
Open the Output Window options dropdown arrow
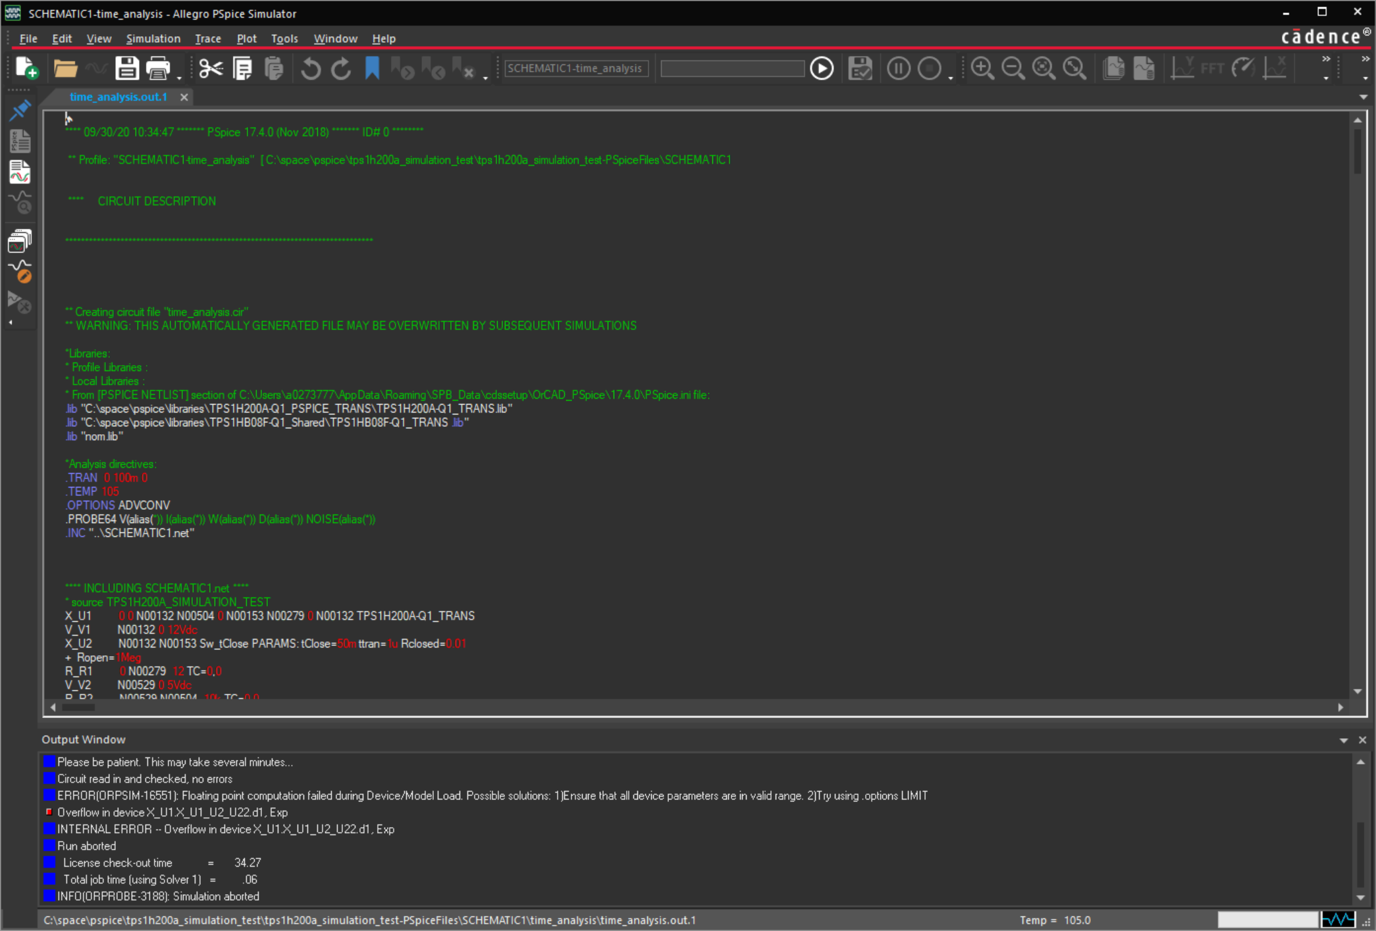pos(1344,740)
